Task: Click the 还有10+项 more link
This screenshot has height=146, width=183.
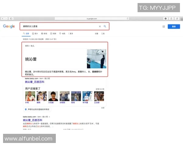Action: (x=100, y=89)
